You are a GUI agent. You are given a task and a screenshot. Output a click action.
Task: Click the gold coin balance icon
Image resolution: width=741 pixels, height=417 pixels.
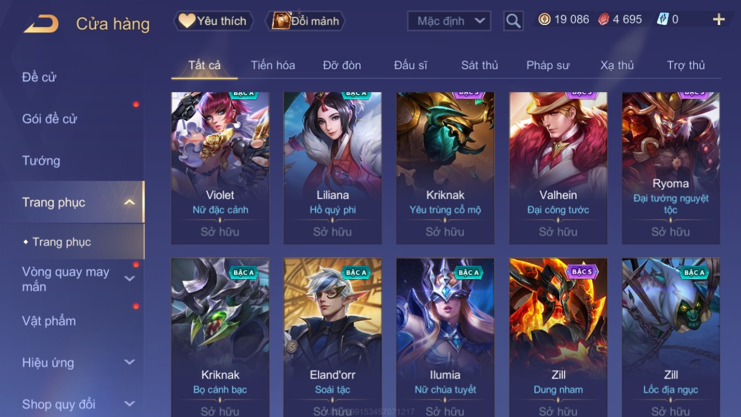tap(544, 19)
